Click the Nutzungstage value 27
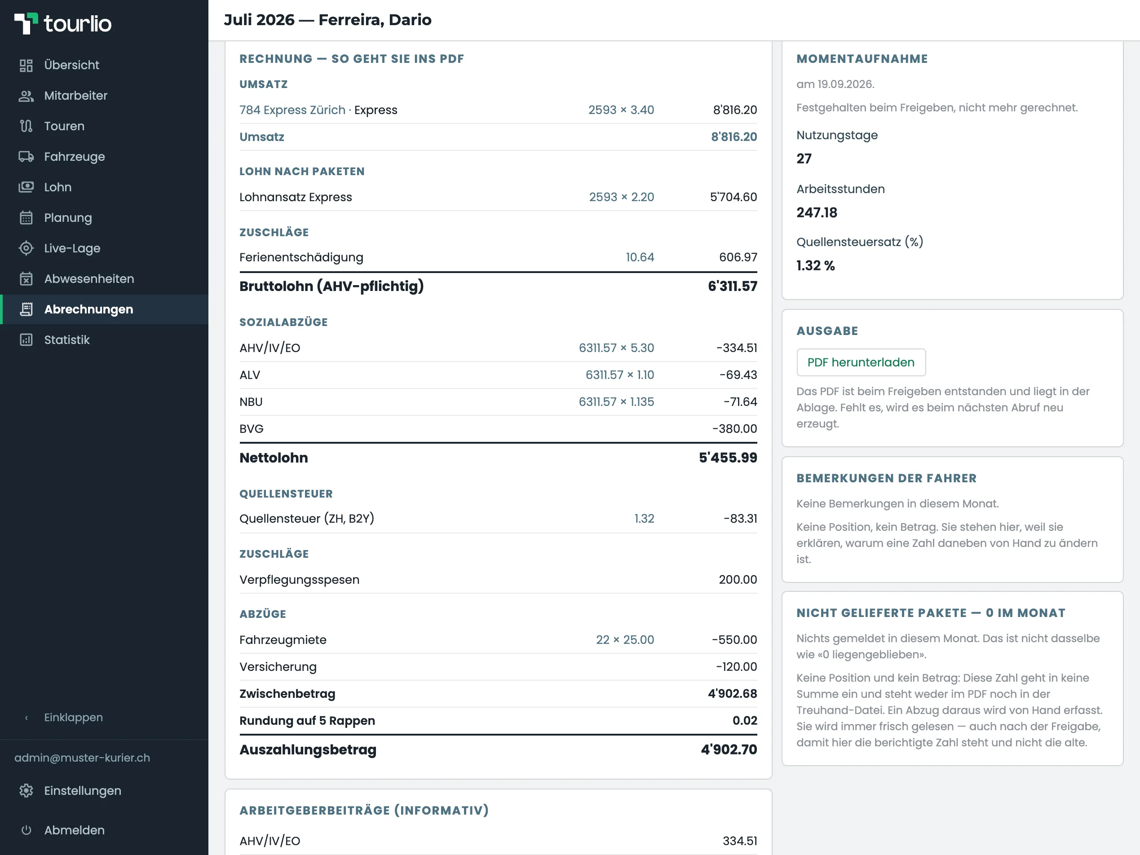Image resolution: width=1140 pixels, height=855 pixels. (x=804, y=158)
